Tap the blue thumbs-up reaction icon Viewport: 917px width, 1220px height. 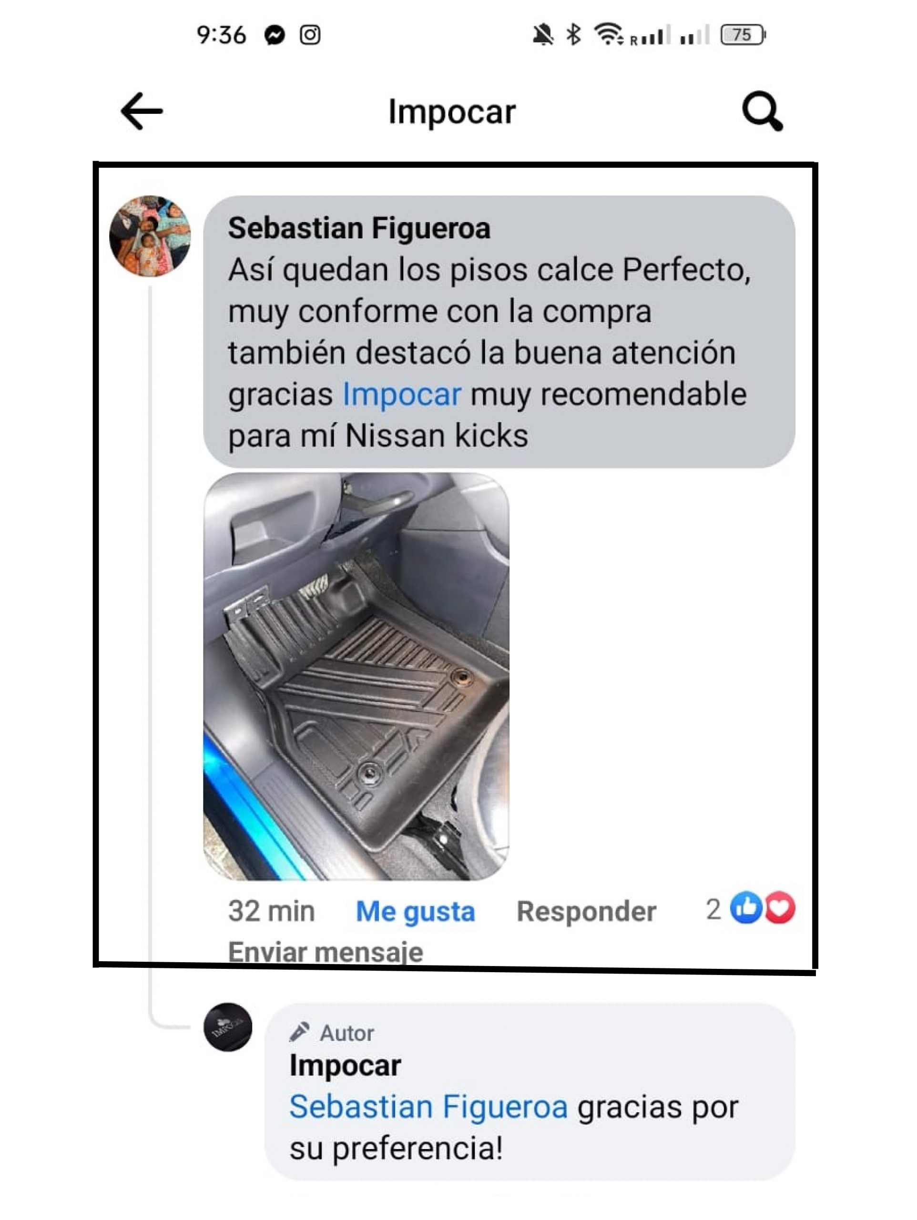pos(746,907)
